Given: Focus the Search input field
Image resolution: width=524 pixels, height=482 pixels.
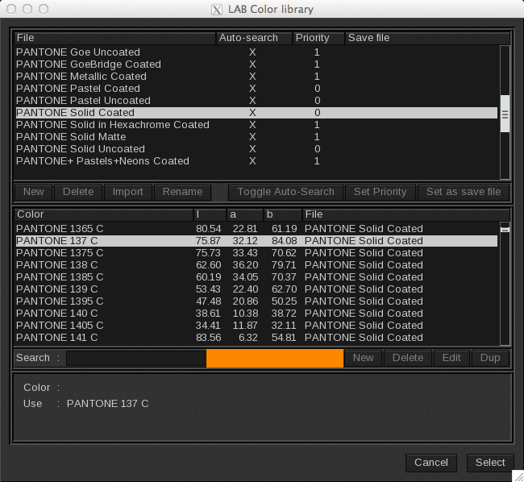Looking at the screenshot, I should pos(135,358).
